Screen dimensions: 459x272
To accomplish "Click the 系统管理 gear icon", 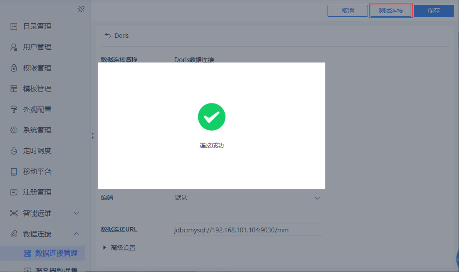I will click(x=14, y=130).
